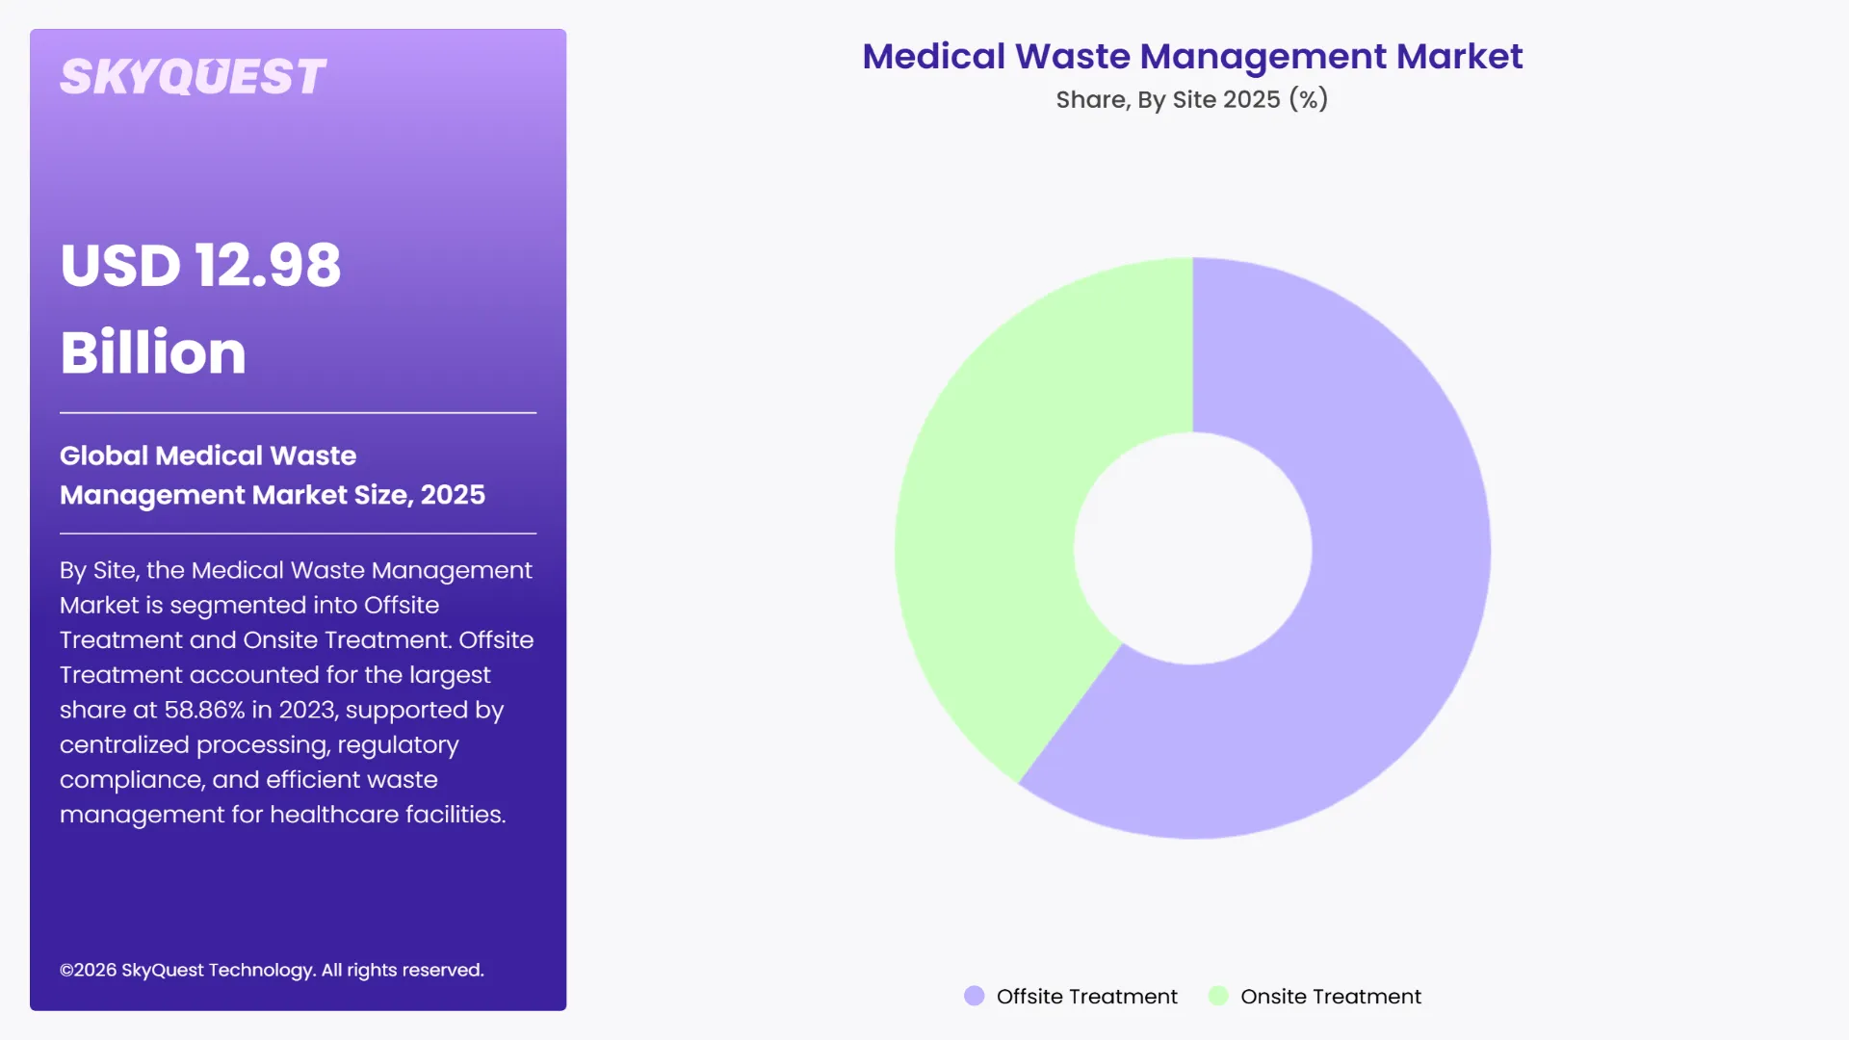Toggle Onsite Treatment legend item
The height and width of the screenshot is (1040, 1849).
1315,996
